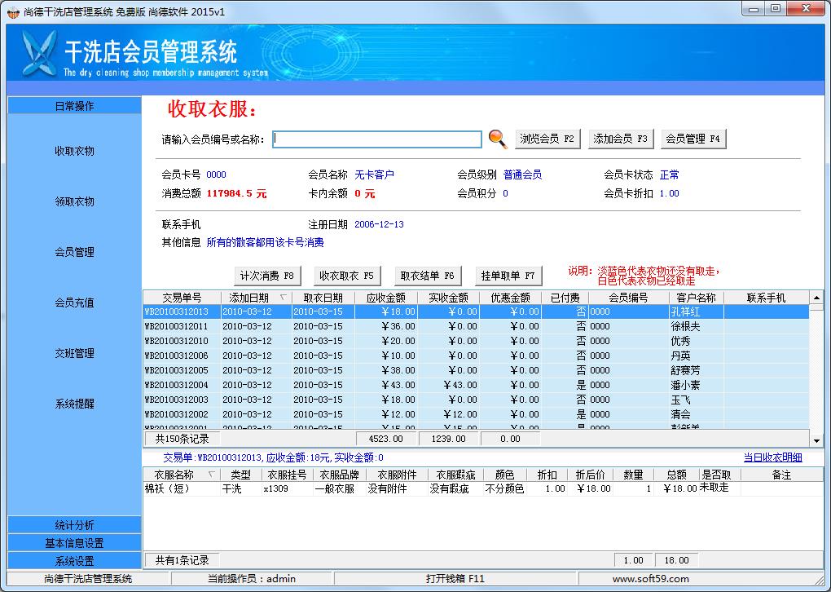This screenshot has height=592, width=831.
Task: Select transaction row WB20100312004
Action: pyautogui.click(x=476, y=385)
